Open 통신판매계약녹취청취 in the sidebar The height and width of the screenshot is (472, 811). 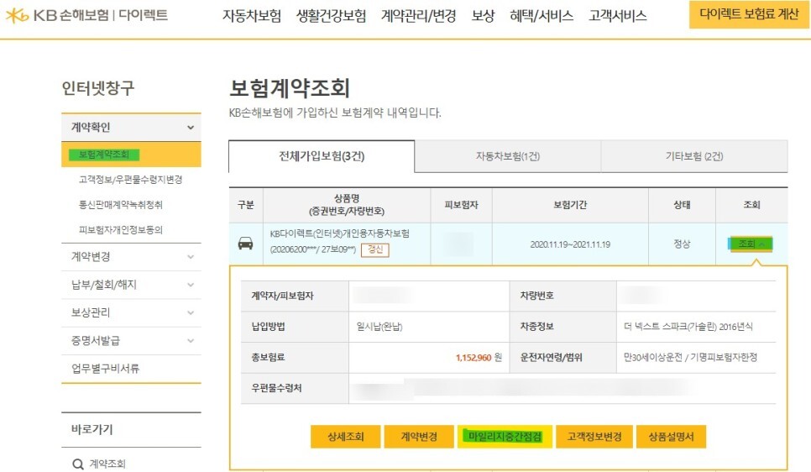[121, 205]
